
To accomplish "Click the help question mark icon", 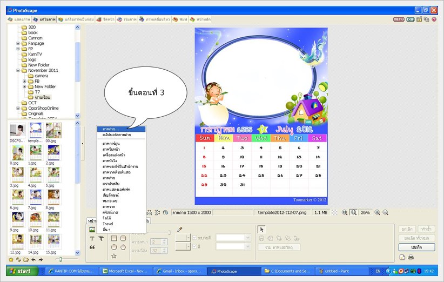I will tap(434, 19).
